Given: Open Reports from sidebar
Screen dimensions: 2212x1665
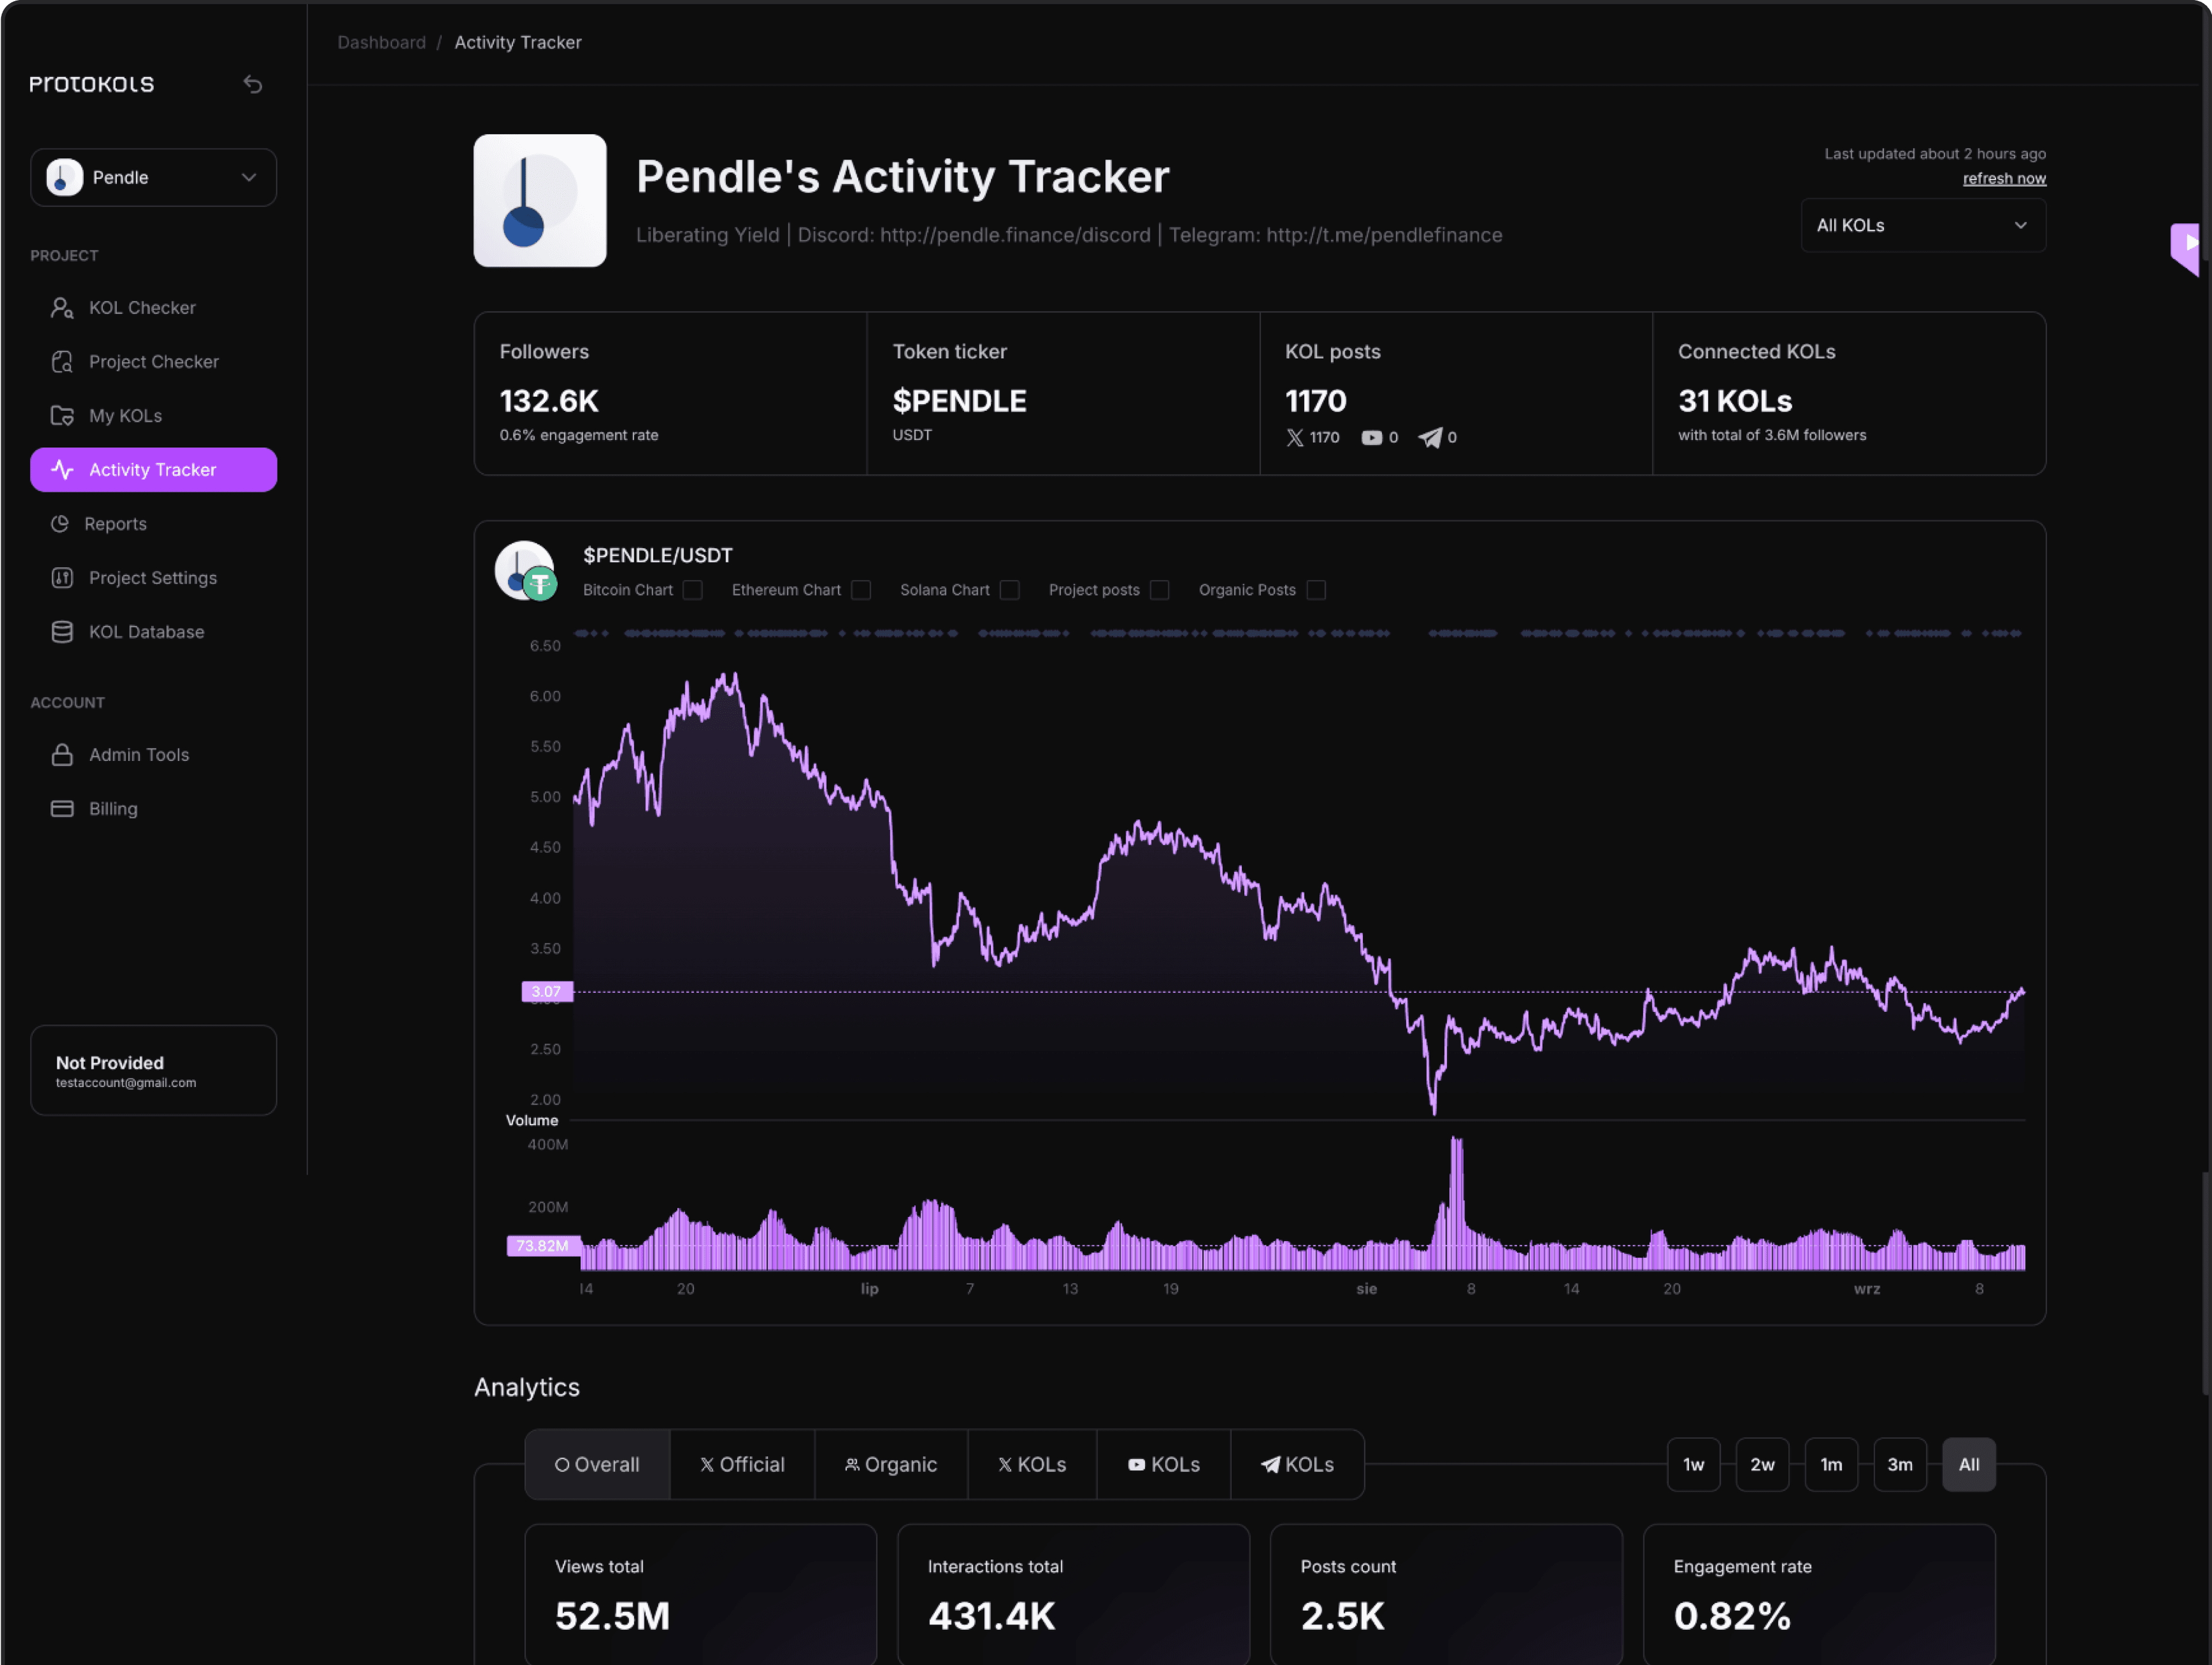Looking at the screenshot, I should point(154,524).
